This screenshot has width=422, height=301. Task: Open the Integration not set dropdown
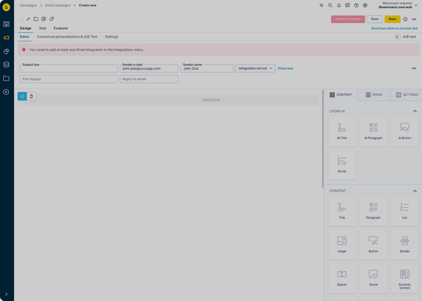255,68
